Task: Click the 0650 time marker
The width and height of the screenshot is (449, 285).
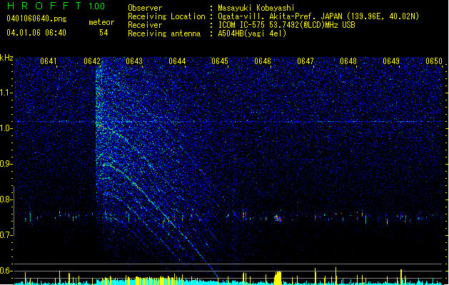Action: [434, 61]
